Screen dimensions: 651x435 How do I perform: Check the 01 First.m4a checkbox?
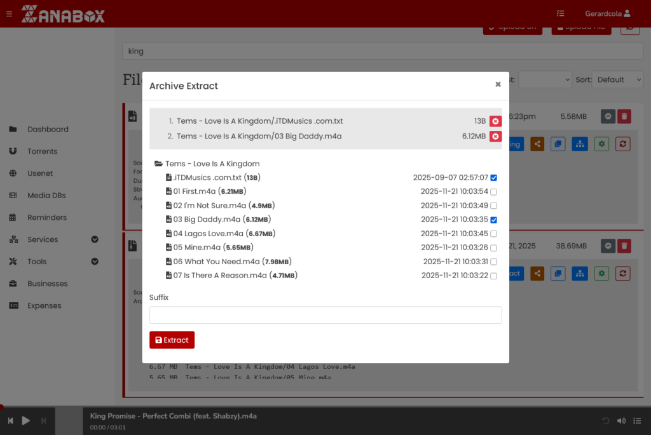click(x=494, y=192)
